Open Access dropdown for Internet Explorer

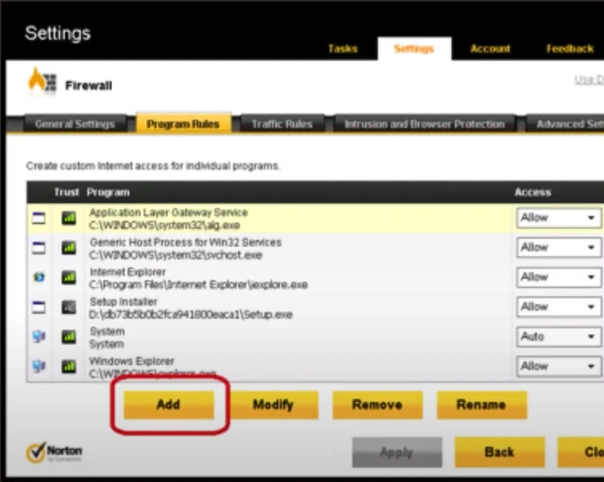pos(558,277)
